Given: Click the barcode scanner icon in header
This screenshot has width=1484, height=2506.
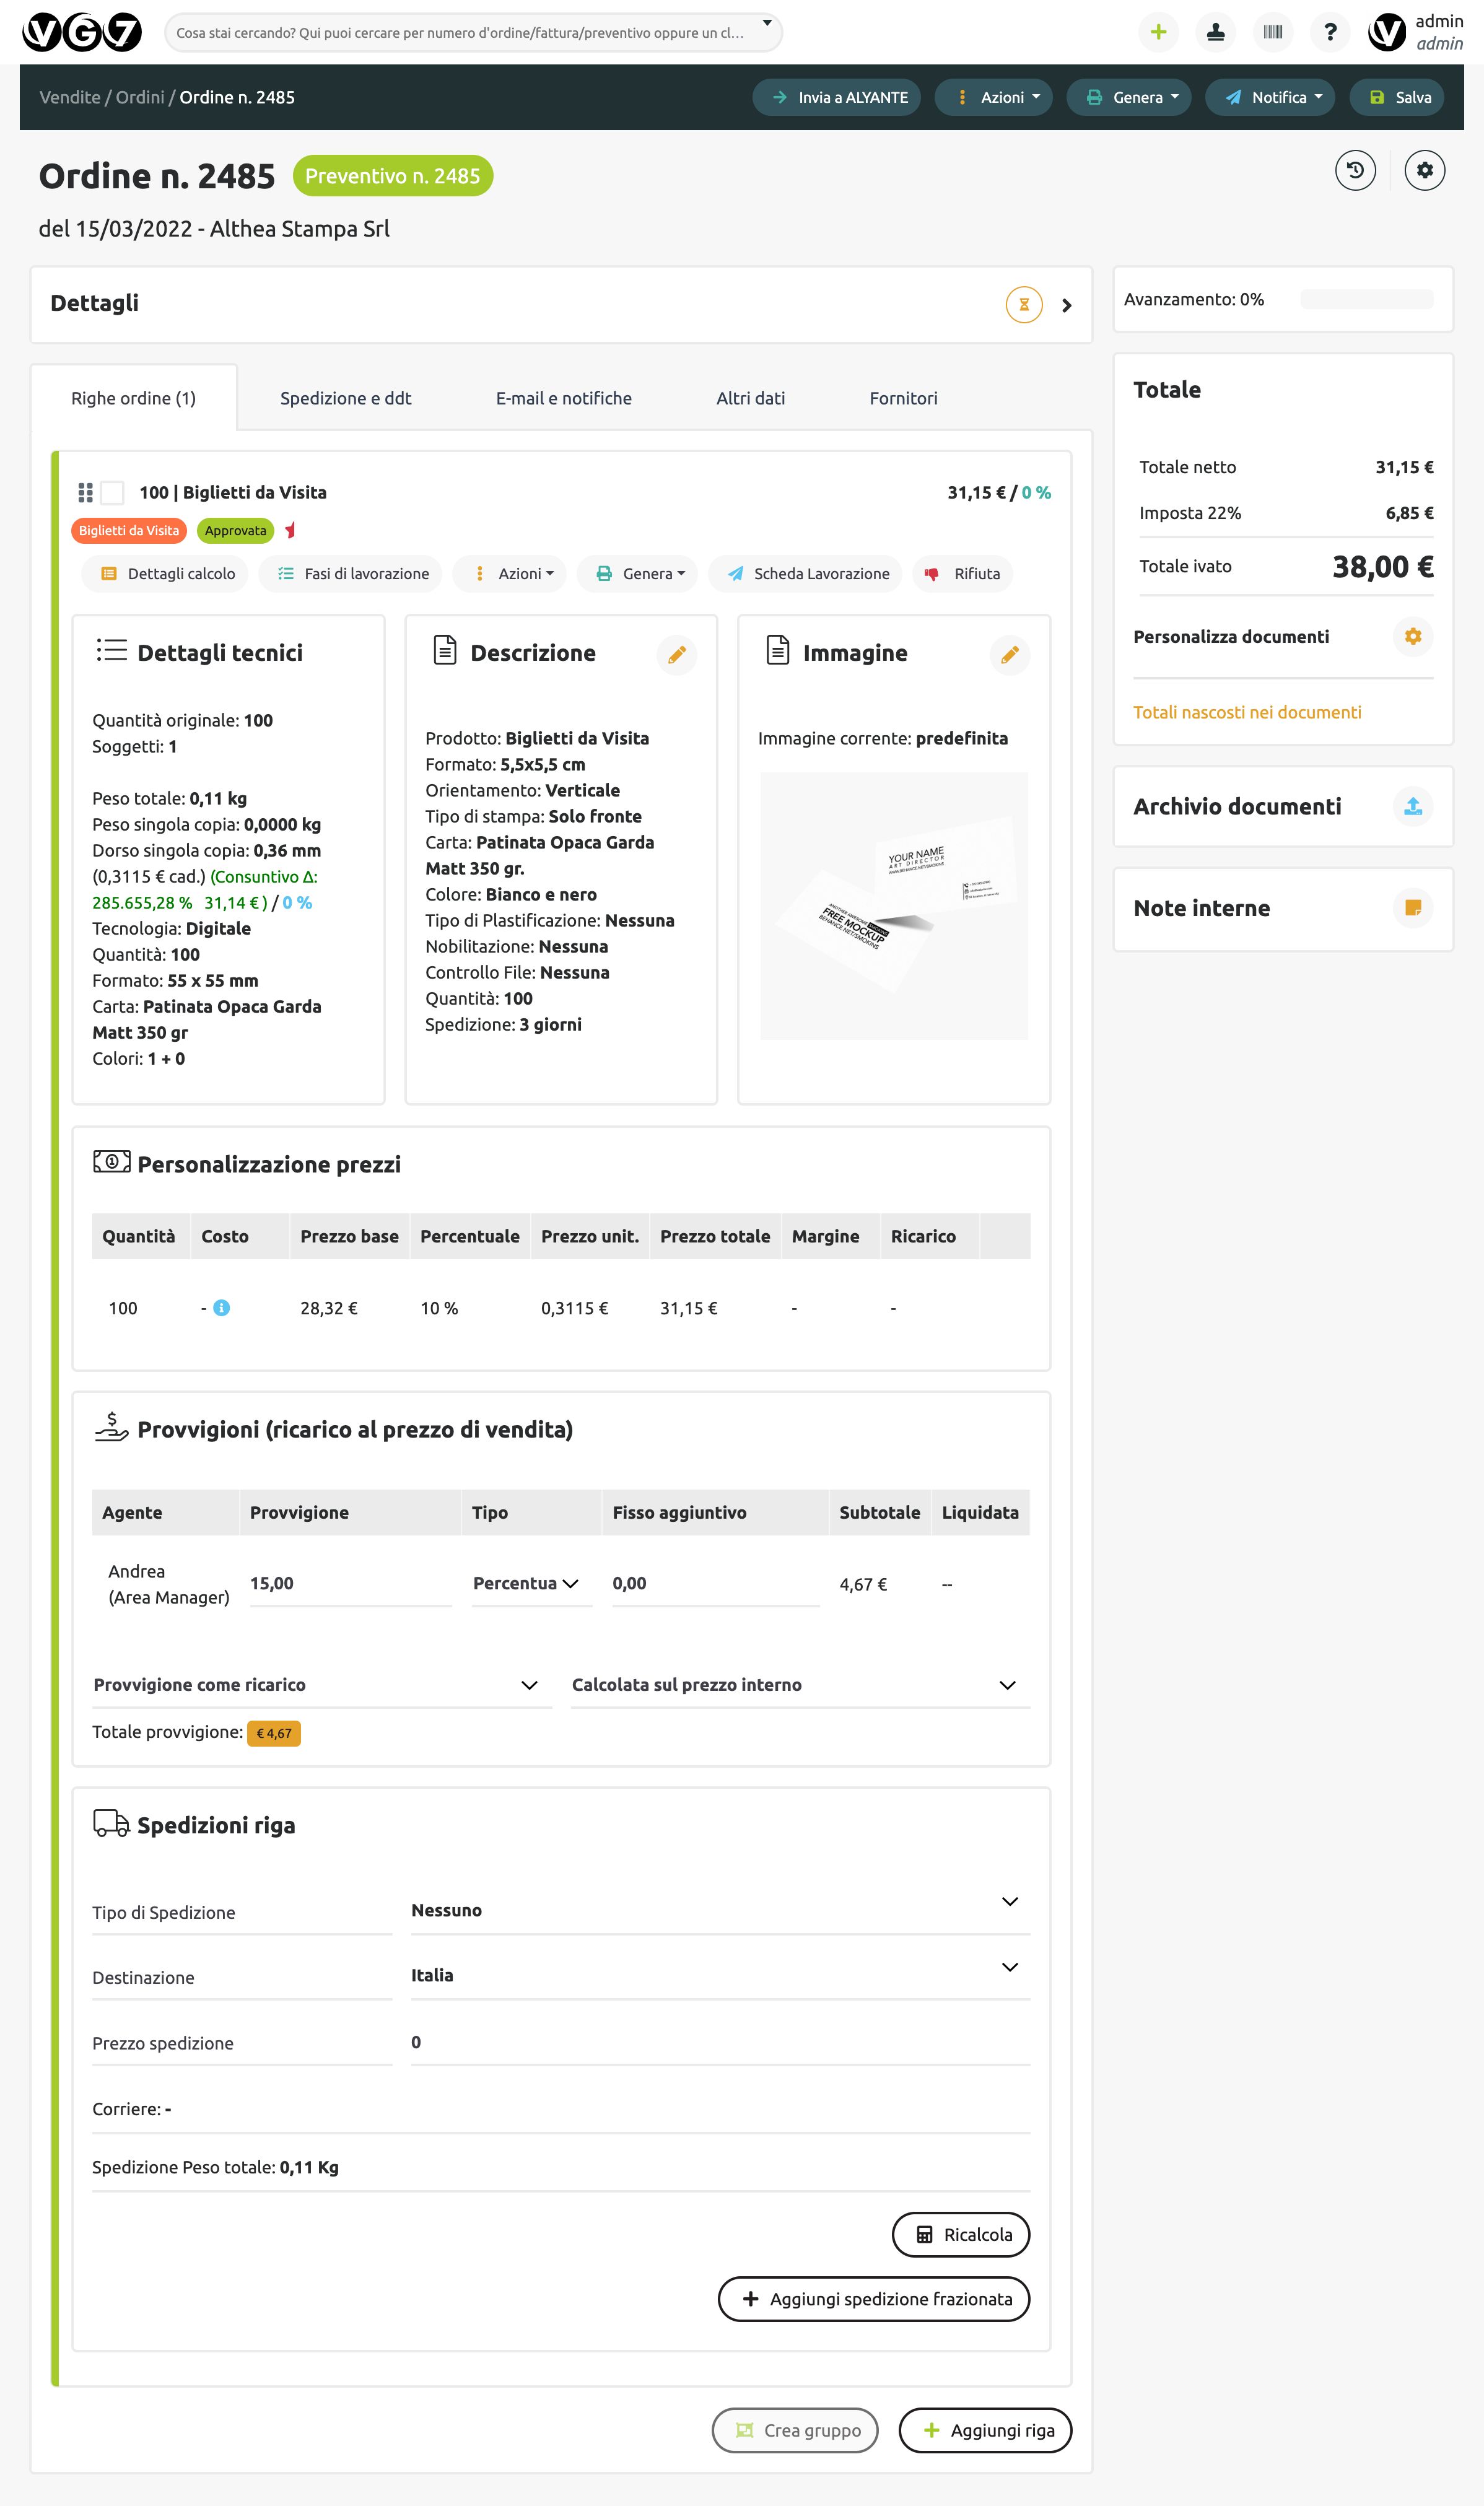Looking at the screenshot, I should (1272, 32).
